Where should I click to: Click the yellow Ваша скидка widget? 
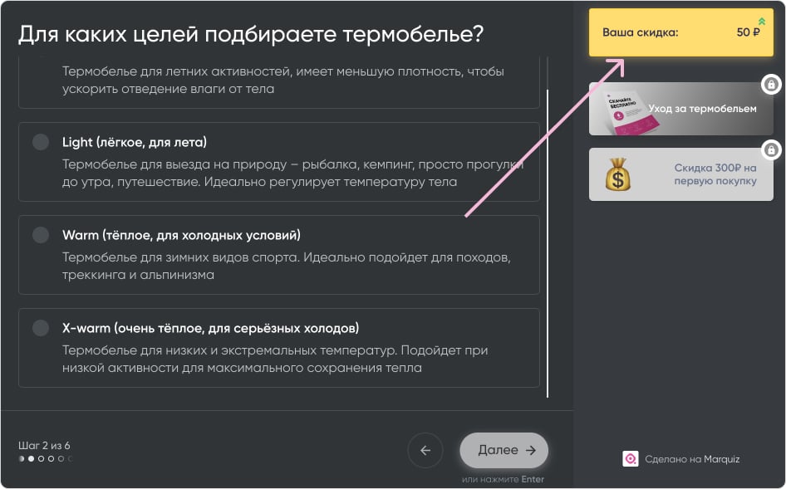pyautogui.click(x=680, y=31)
